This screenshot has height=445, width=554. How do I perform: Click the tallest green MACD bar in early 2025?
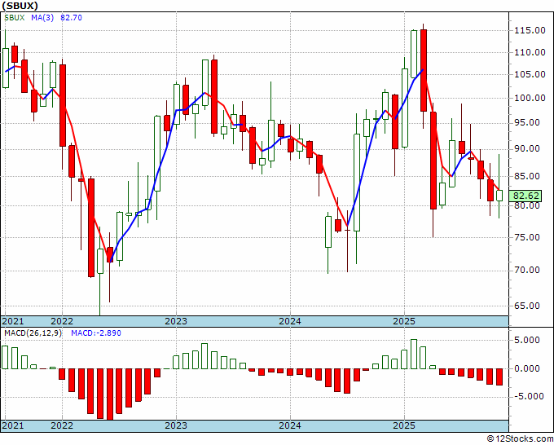click(x=414, y=355)
